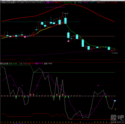This screenshot has height=124, width=125.
Task: Click the rightmost green down arrow signal
Action: click(106, 97)
